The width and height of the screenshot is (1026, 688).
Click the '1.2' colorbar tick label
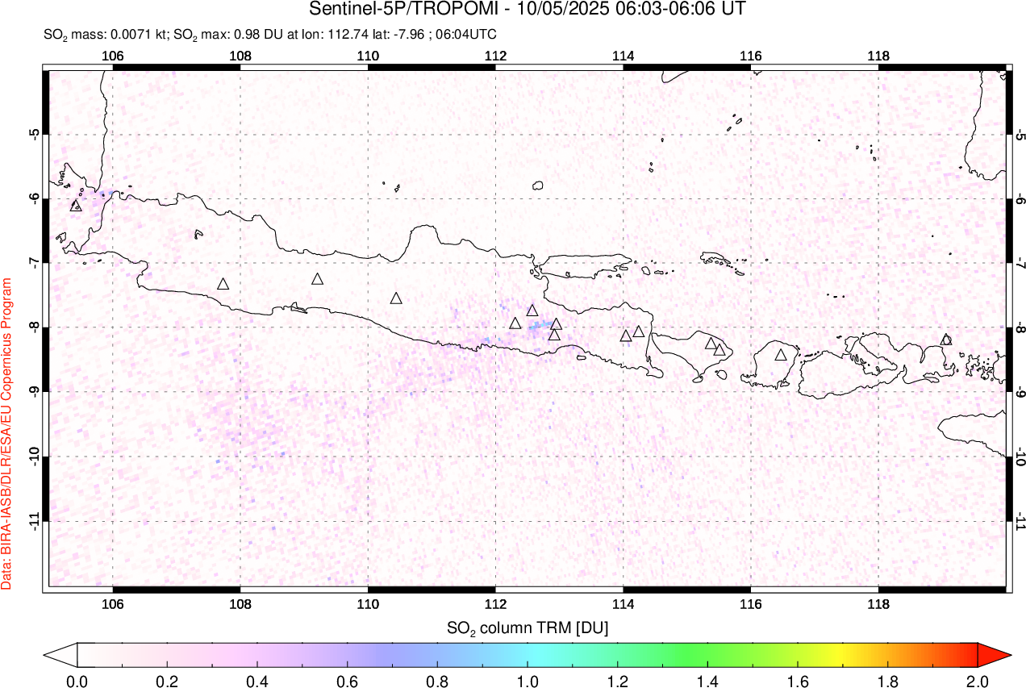(618, 680)
